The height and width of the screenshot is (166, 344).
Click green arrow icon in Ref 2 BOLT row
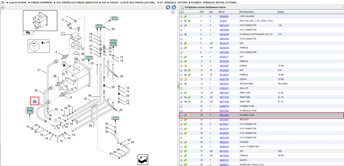pos(189,21)
